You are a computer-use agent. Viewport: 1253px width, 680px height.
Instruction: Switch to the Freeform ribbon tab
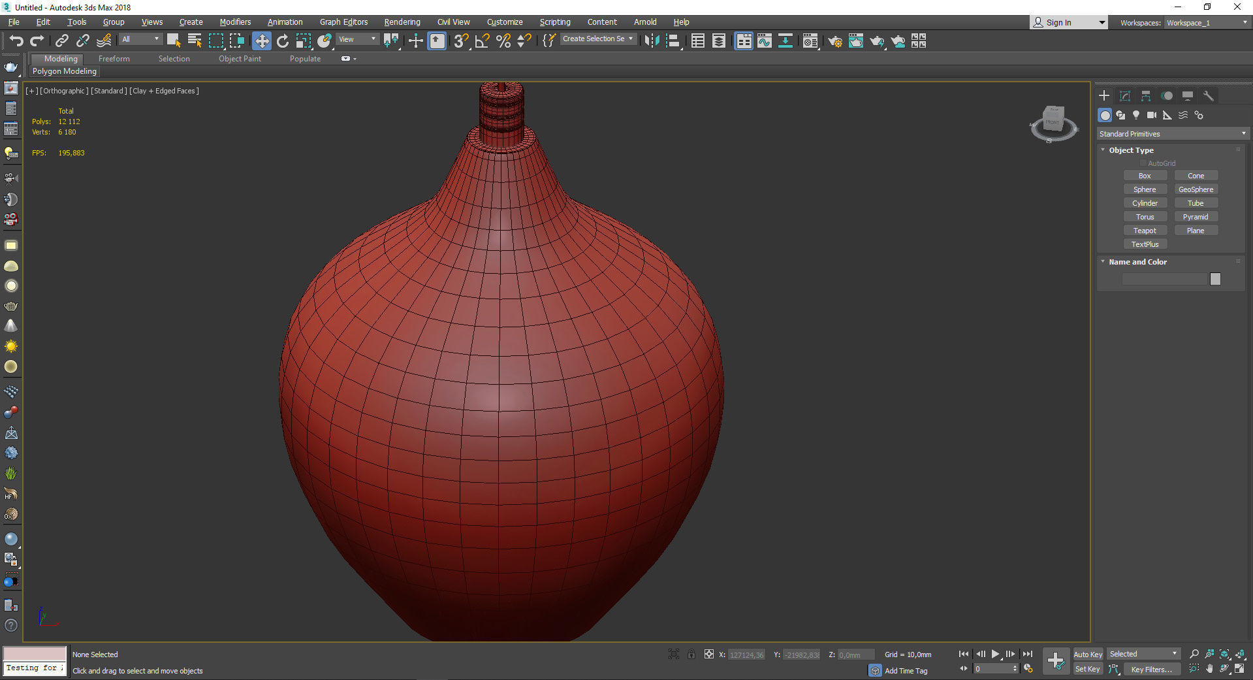click(114, 59)
